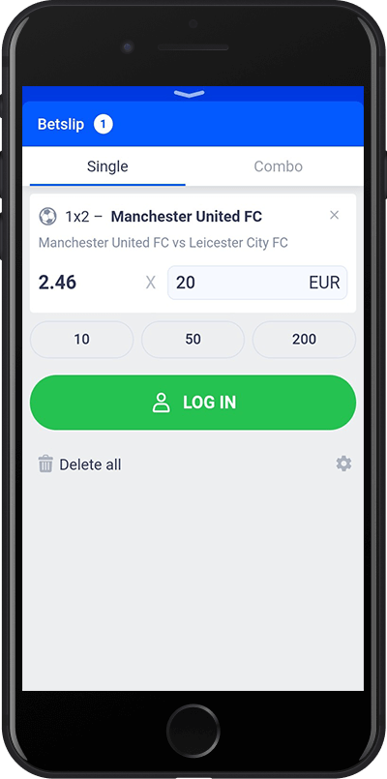Screen dimensions: 387x779
Task: Tap the phone home button
Action: click(193, 731)
